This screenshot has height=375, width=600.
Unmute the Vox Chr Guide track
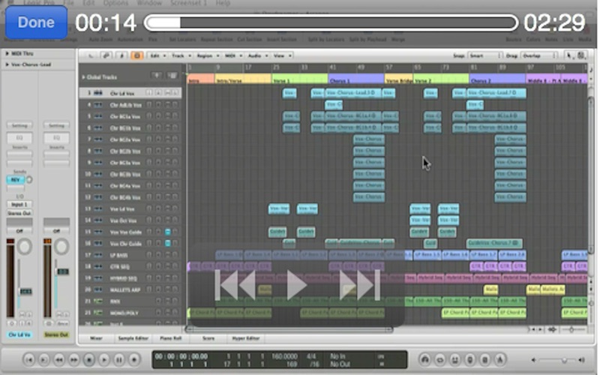point(167,243)
